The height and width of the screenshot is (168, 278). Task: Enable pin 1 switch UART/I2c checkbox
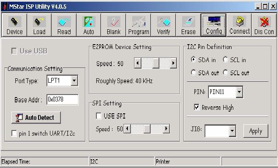[14, 133]
